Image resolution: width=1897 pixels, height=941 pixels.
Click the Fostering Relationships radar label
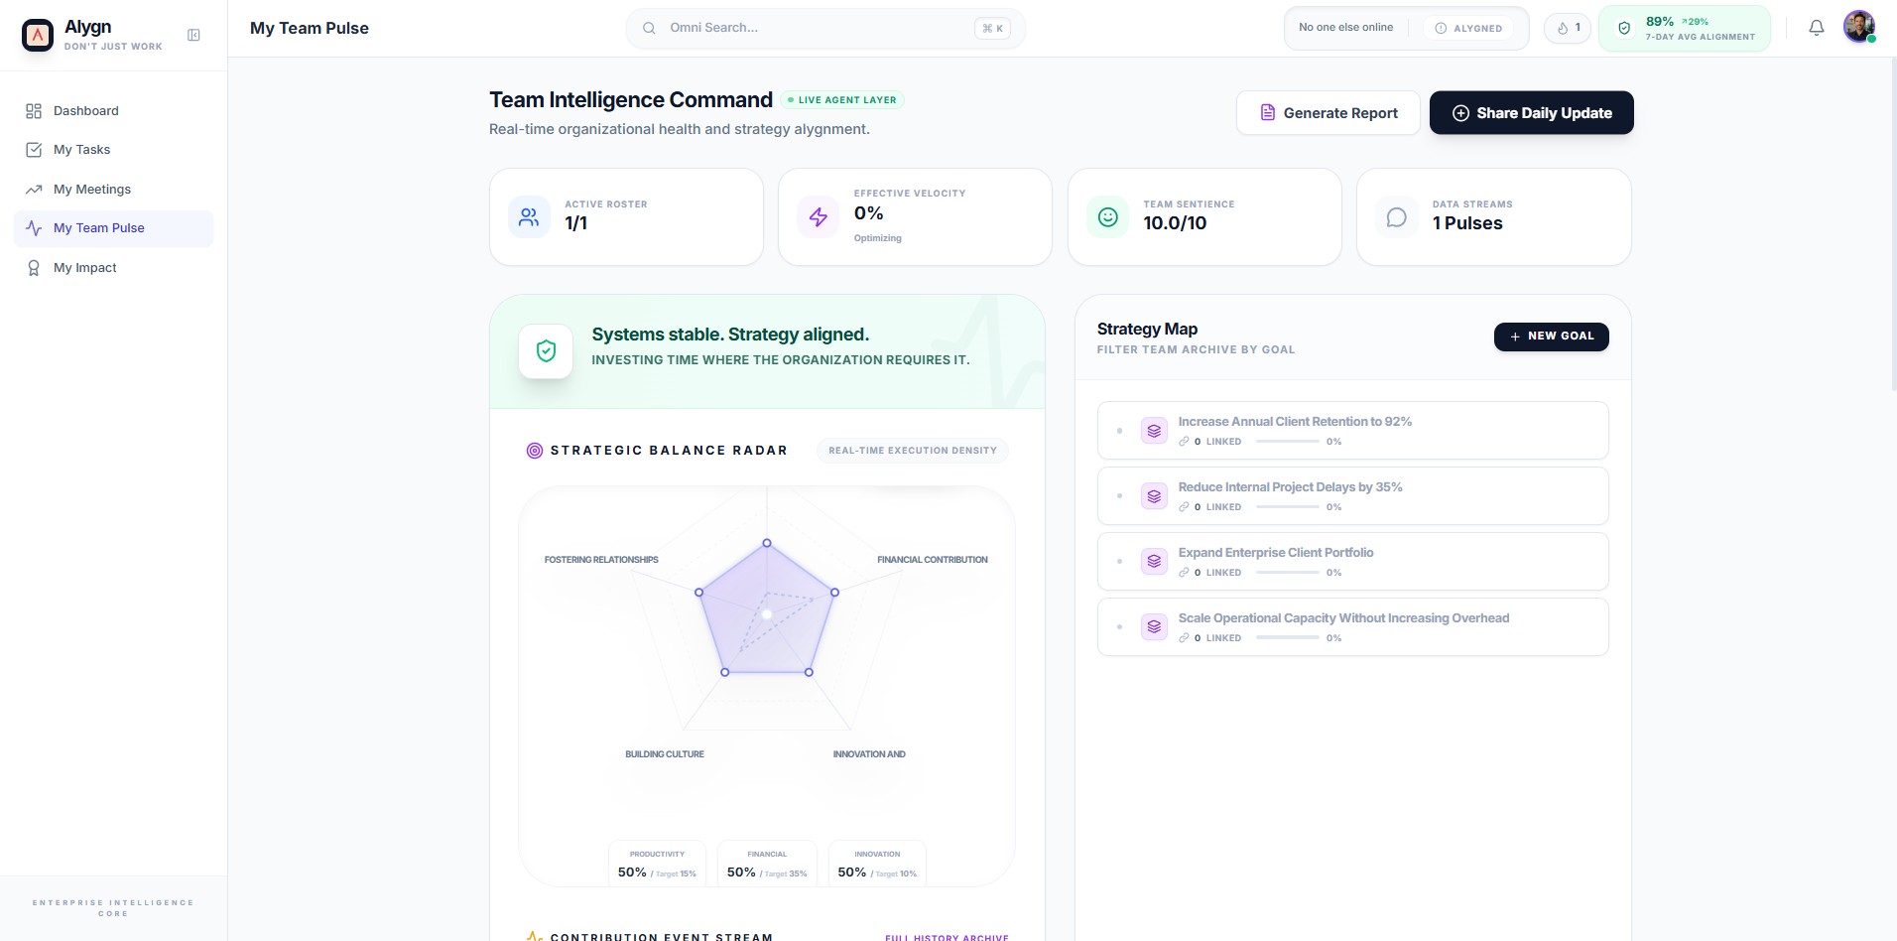[601, 560]
